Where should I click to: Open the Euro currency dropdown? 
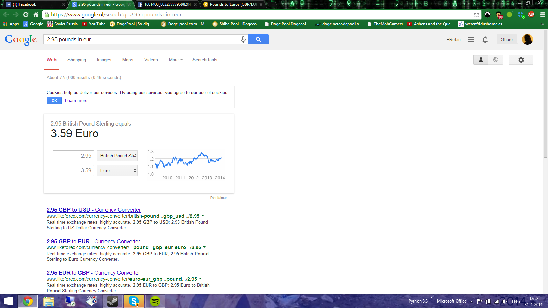point(117,170)
